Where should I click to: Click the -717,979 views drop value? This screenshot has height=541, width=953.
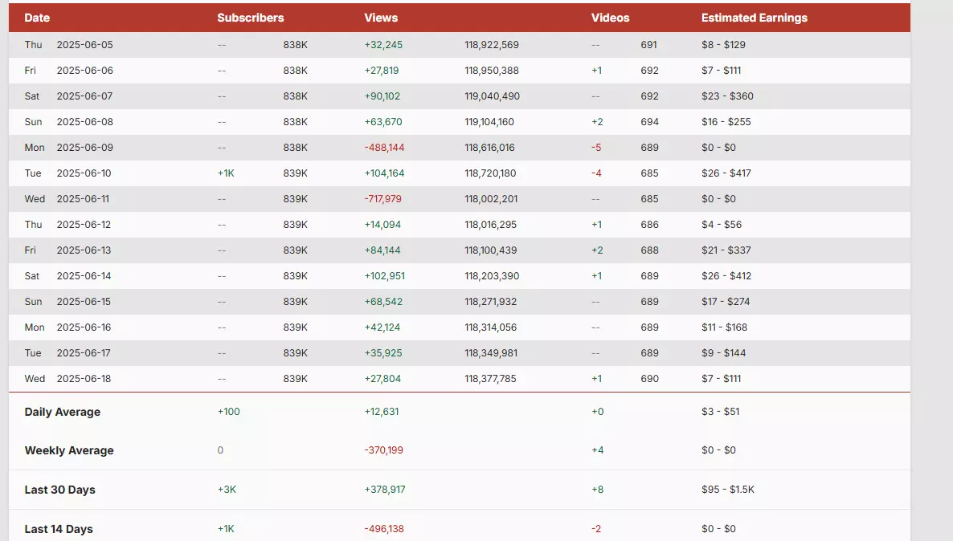[x=383, y=198]
